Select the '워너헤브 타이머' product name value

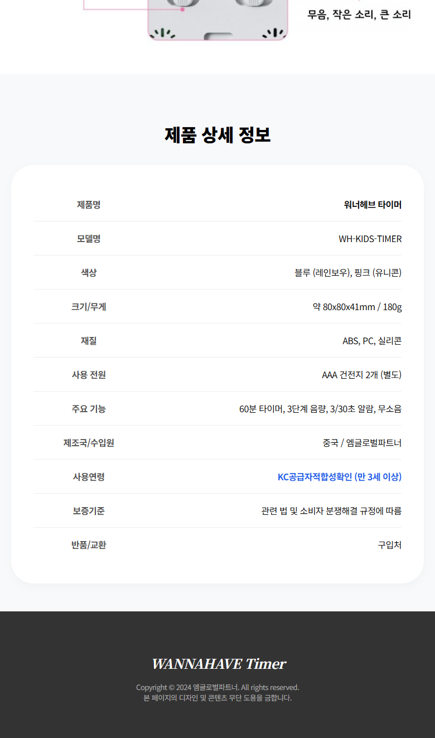373,205
